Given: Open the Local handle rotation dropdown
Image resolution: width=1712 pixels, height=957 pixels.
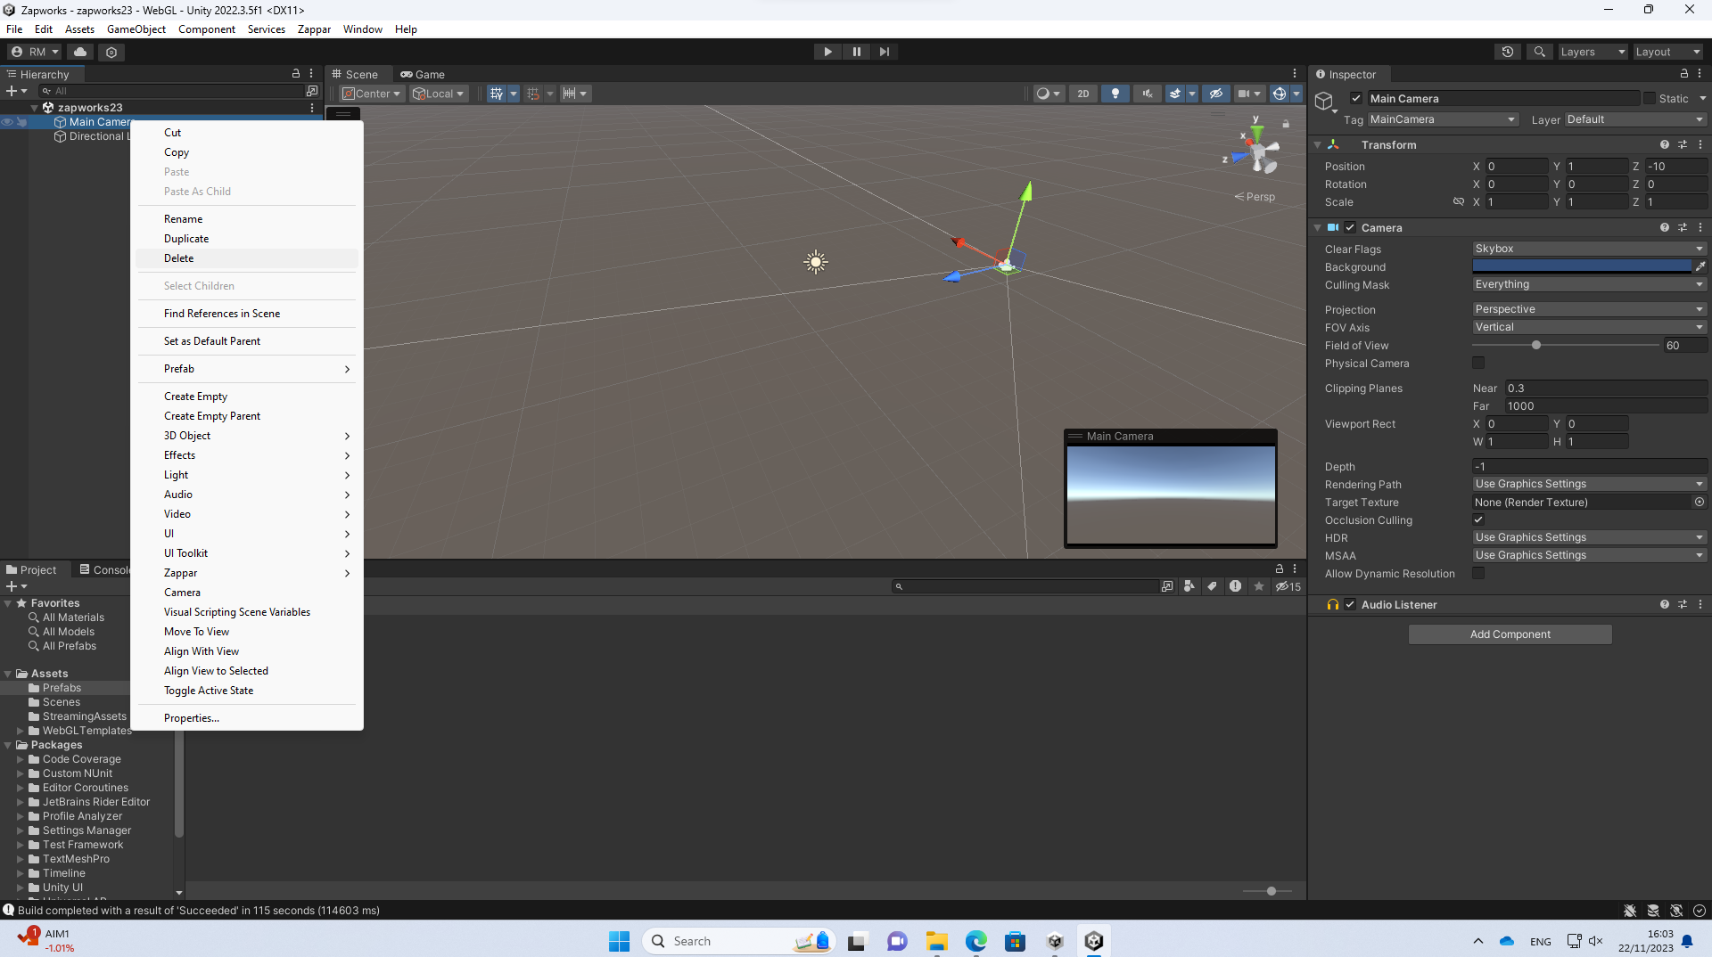Looking at the screenshot, I should (x=439, y=94).
